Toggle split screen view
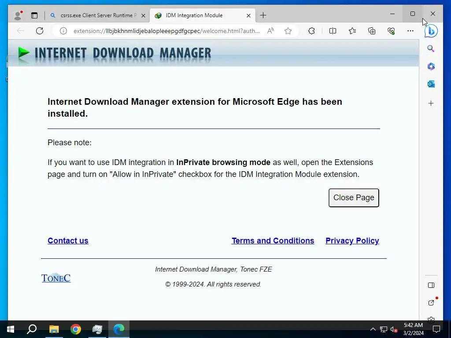The width and height of the screenshot is (451, 338). (x=333, y=31)
